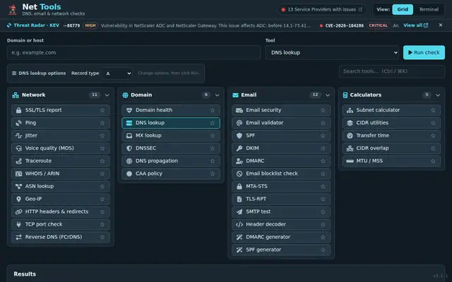Open ASN lookup tool
Screen dimensions: 452x282
61,186
